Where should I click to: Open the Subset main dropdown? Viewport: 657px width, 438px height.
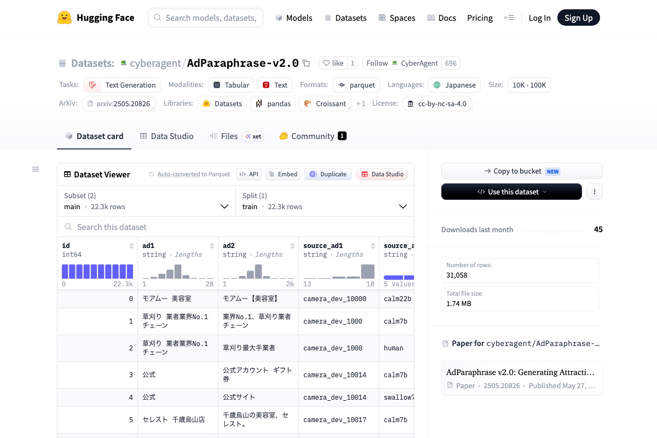(146, 201)
